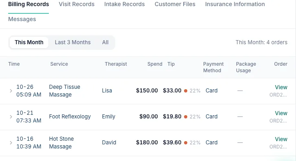The image size is (296, 161).
Task: Expand the 10-26 Deep Tissue Massage row
Action: click(x=11, y=91)
